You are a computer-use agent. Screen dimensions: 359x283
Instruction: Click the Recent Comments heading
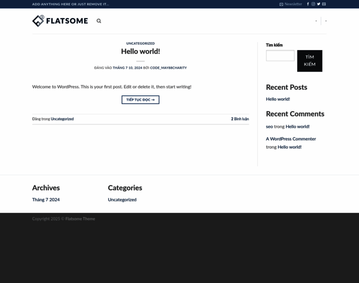tap(295, 114)
